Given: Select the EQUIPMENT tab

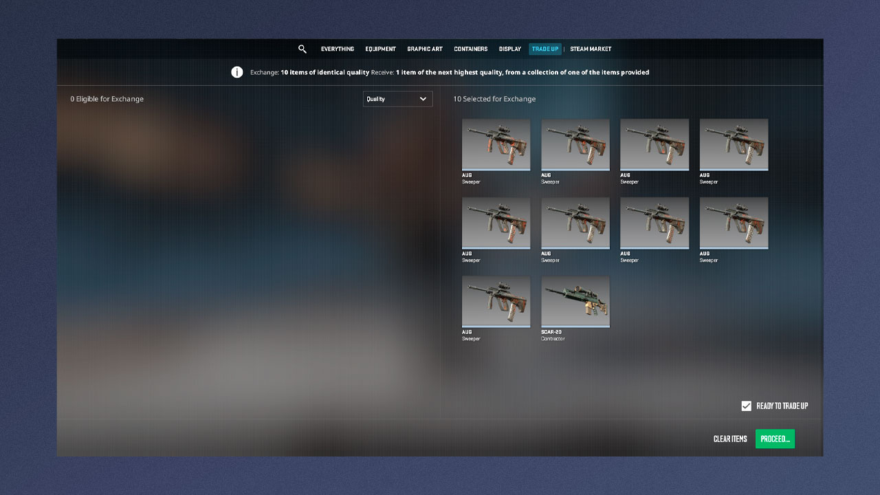Looking at the screenshot, I should pyautogui.click(x=380, y=49).
